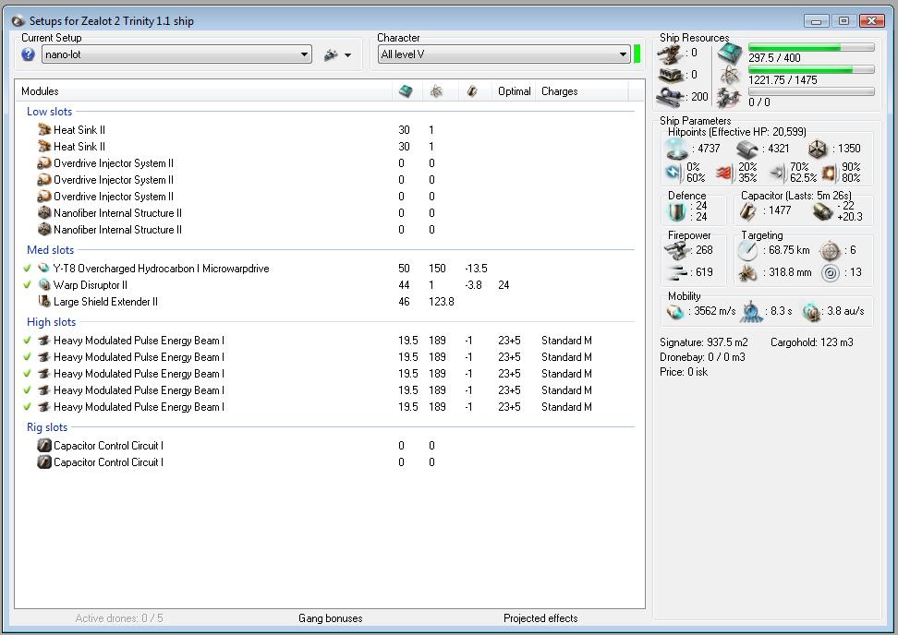Open the Current Setup nano-lot combo box
This screenshot has height=635, width=898.
[177, 55]
